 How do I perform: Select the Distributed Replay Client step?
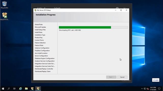click(43, 71)
